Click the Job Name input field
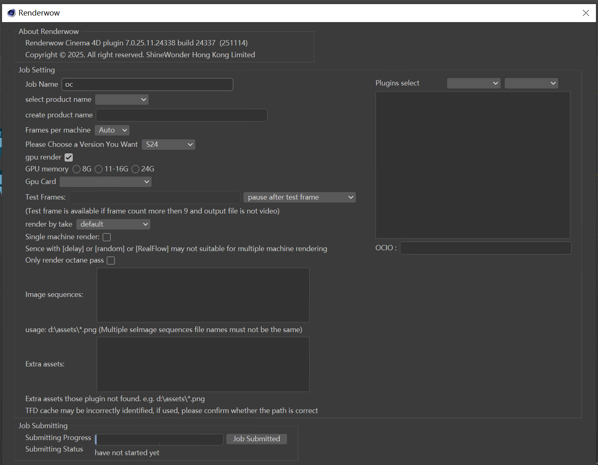598x465 pixels. 147,84
